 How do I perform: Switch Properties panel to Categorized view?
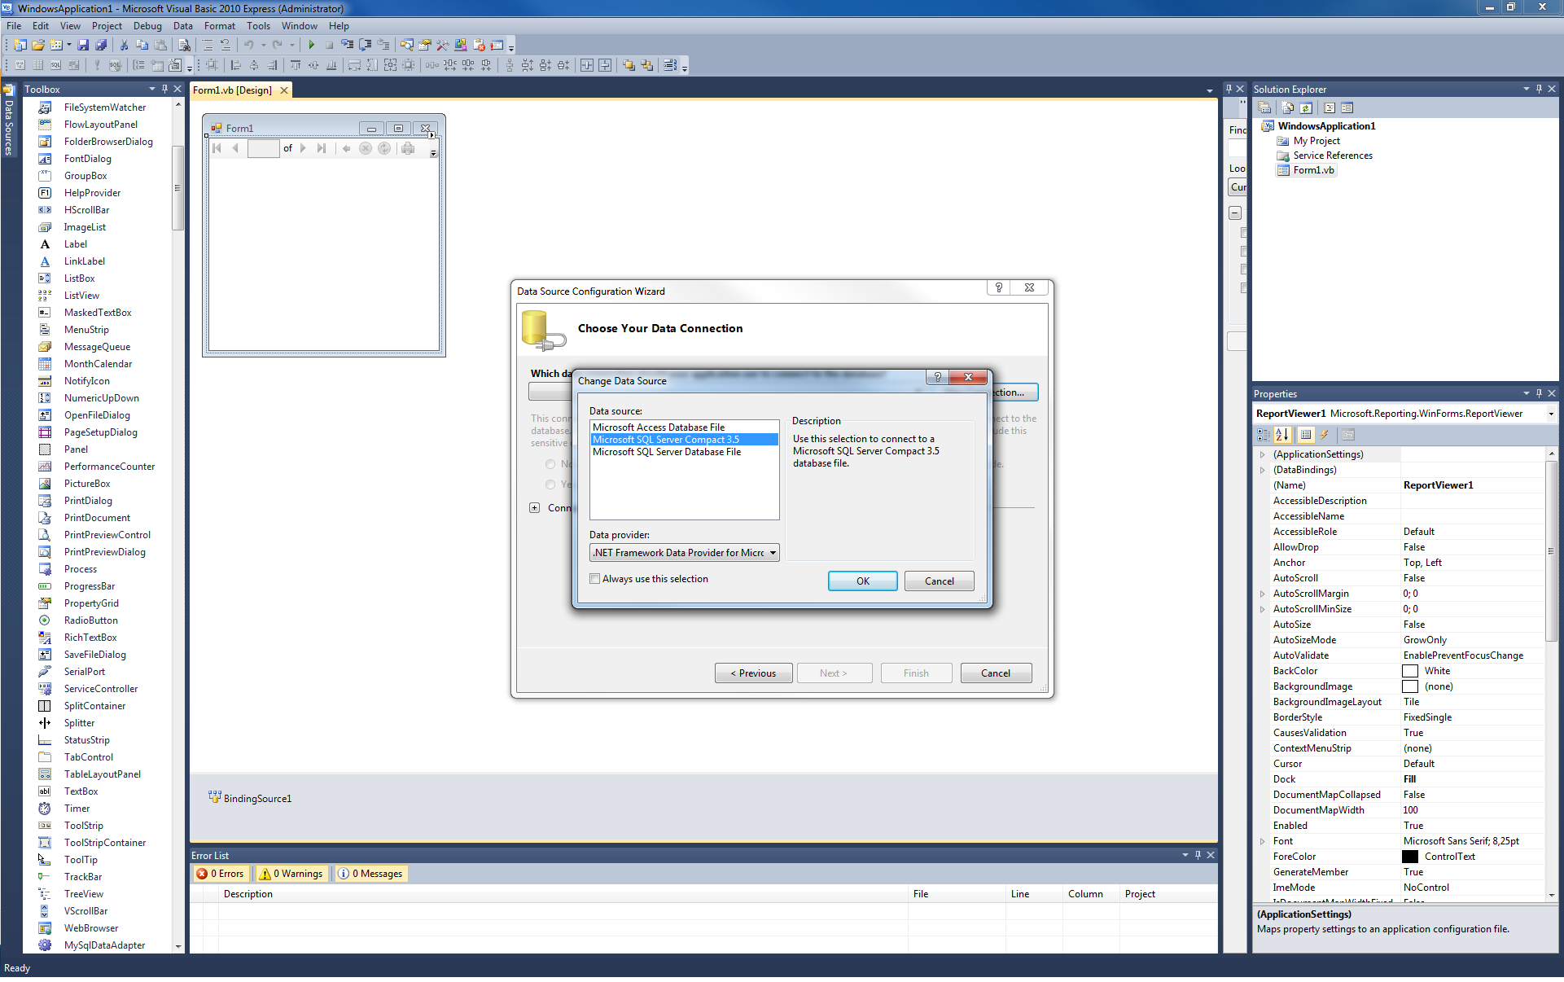point(1264,435)
